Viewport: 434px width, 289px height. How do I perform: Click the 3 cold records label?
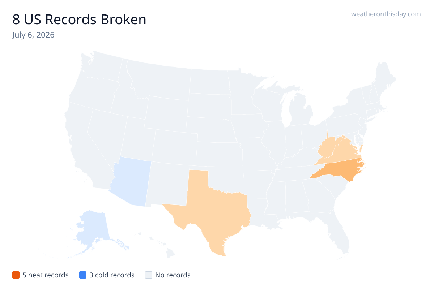click(x=112, y=275)
